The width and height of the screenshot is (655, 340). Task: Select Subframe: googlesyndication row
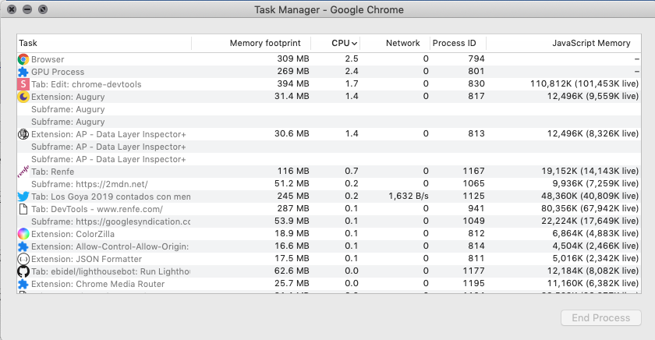click(329, 221)
